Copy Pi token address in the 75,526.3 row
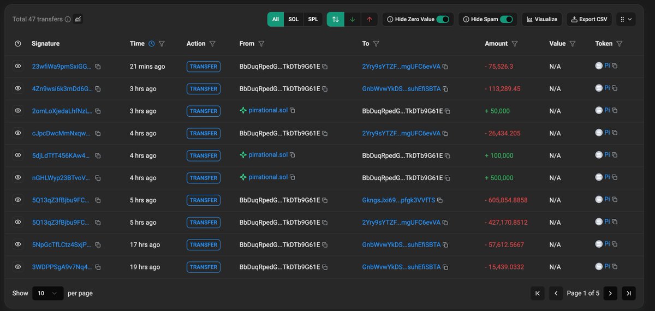Image resolution: width=655 pixels, height=311 pixels. (615, 66)
